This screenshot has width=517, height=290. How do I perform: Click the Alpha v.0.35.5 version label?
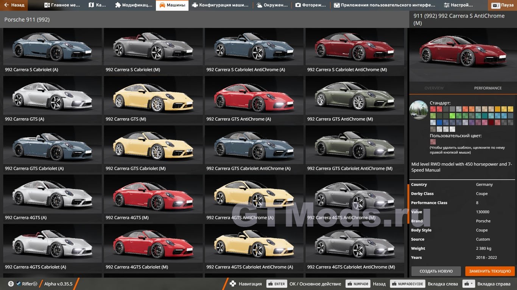[58, 284]
